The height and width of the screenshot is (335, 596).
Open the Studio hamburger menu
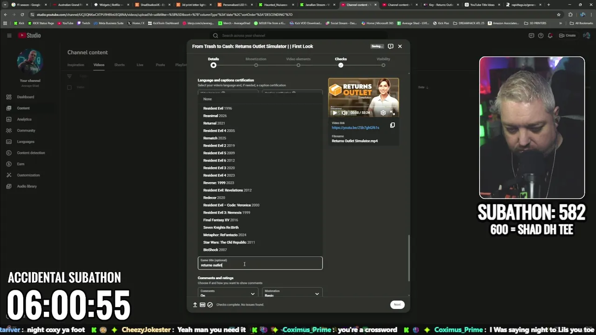coord(9,35)
